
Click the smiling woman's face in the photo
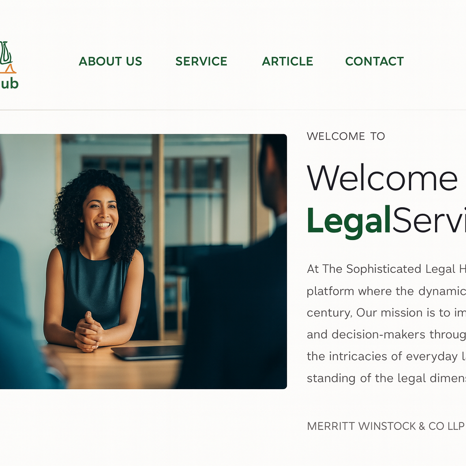[100, 212]
